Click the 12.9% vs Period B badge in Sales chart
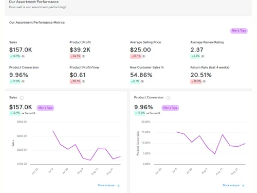This screenshot has width=257, height=193. pos(15,113)
